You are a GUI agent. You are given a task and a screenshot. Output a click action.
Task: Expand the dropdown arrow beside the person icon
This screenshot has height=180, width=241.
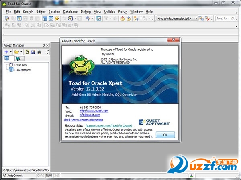pos(75,18)
